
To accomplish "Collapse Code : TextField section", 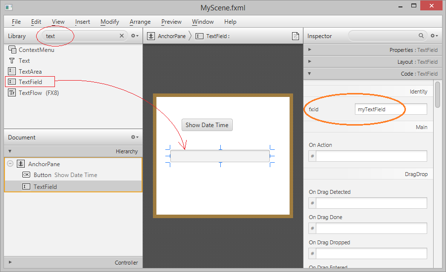I will (x=309, y=74).
